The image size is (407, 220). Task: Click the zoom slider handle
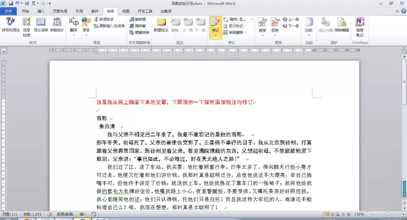(387, 214)
